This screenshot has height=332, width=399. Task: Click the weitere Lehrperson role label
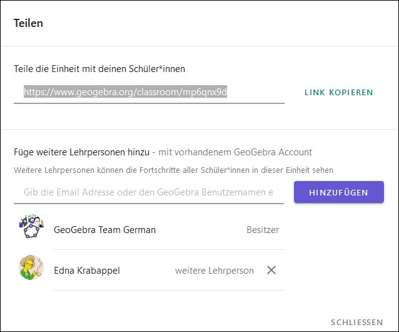215,271
